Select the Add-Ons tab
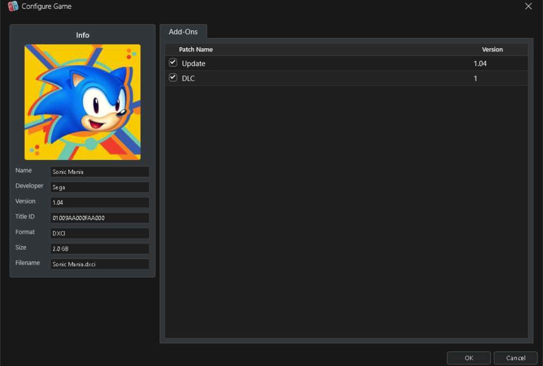Viewport: 543px width, 366px height. point(183,31)
